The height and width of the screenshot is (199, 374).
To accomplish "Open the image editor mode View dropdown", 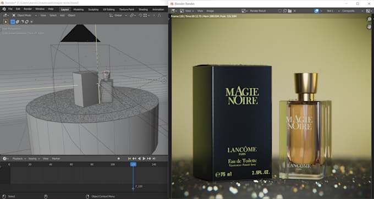I will click(186, 11).
